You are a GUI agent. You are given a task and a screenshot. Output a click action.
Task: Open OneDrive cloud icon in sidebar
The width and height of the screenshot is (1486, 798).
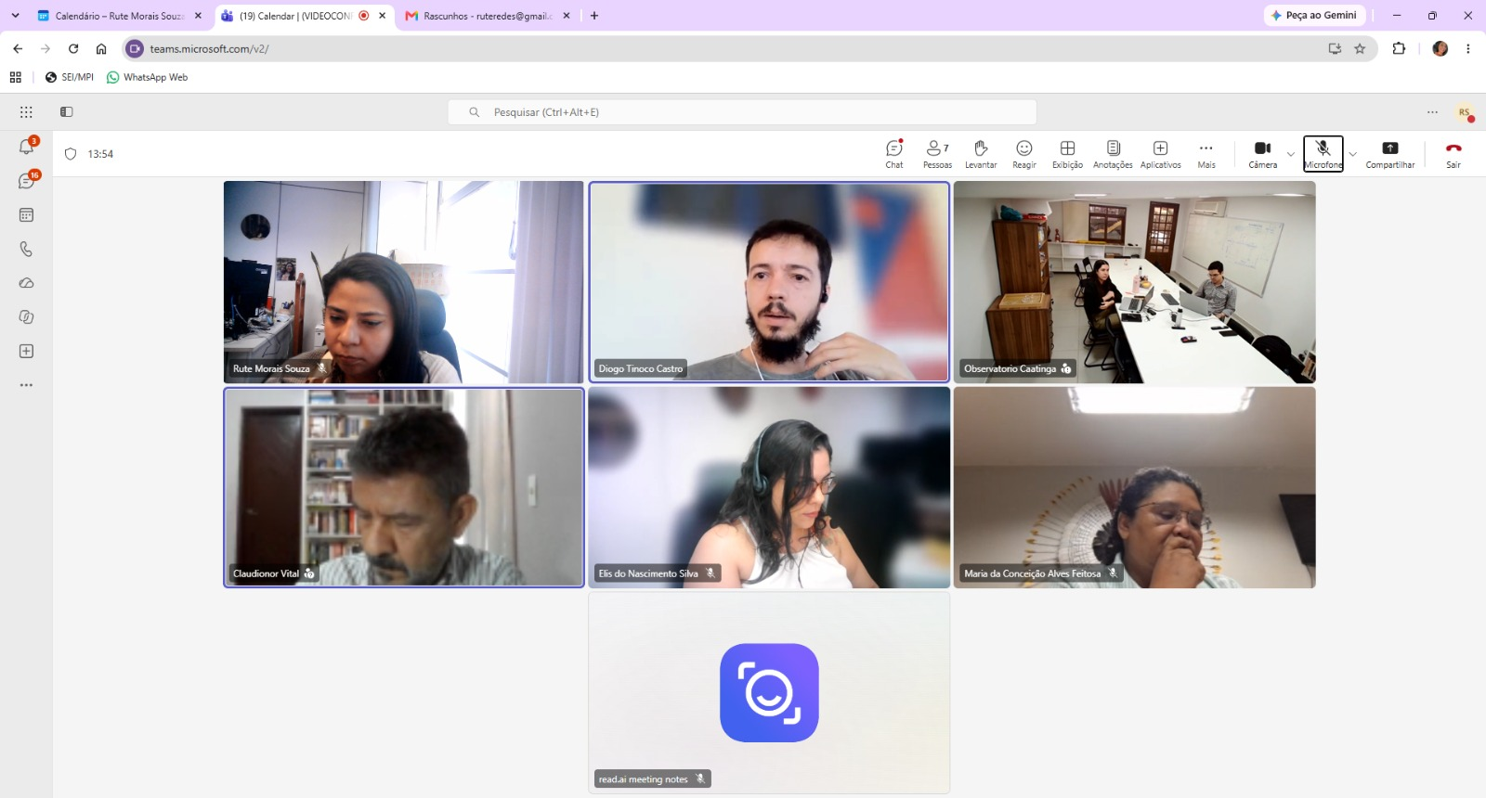(x=26, y=283)
